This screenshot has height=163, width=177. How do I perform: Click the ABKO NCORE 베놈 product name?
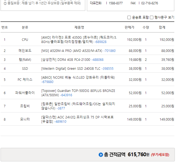[x=78, y=78]
